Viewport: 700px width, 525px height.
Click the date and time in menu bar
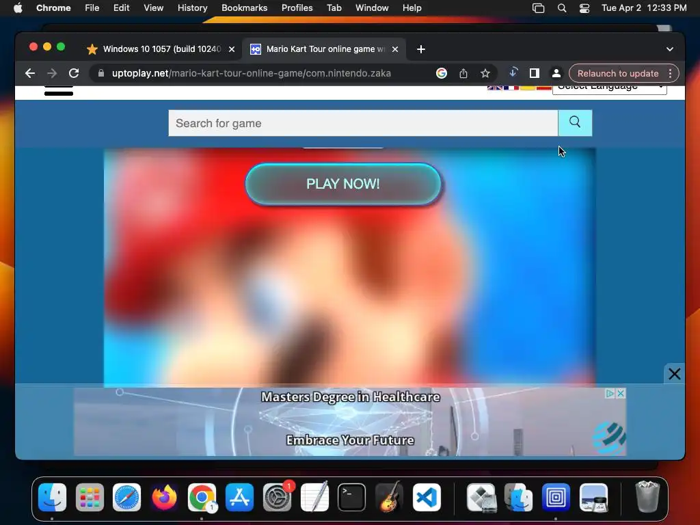(x=644, y=8)
